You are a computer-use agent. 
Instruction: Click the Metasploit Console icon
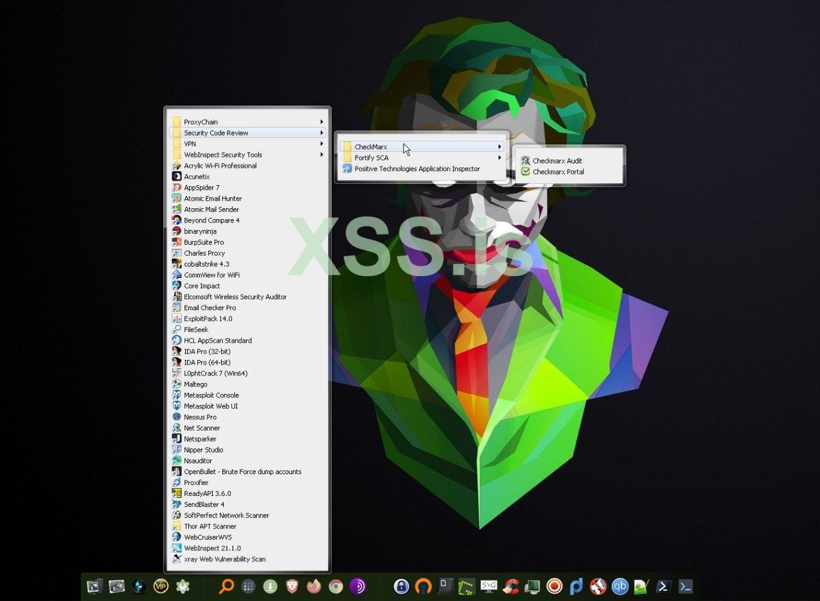177,395
